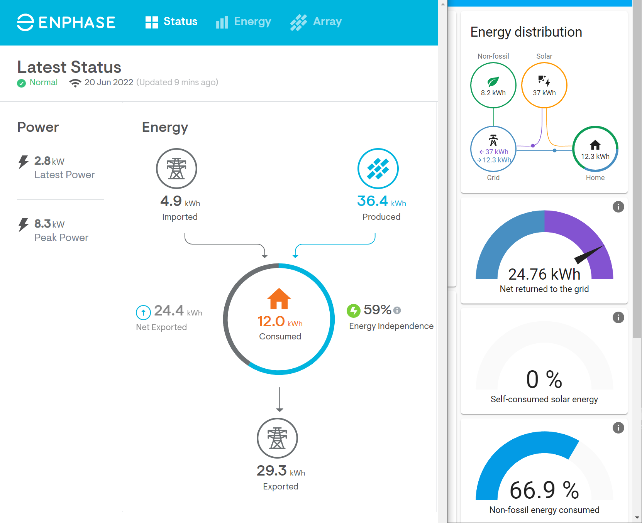
Task: Click the Exported grid tower icon
Action: click(x=277, y=438)
